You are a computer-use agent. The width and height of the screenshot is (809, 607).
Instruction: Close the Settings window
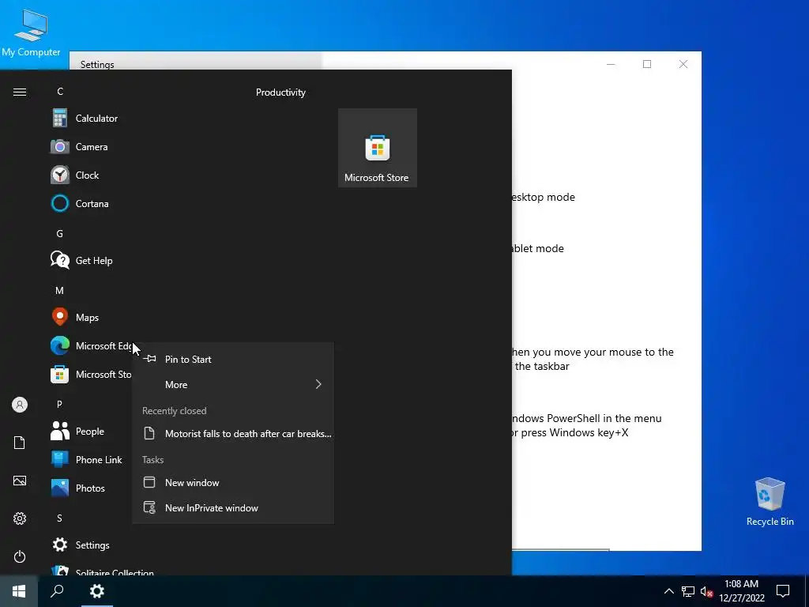pyautogui.click(x=683, y=64)
